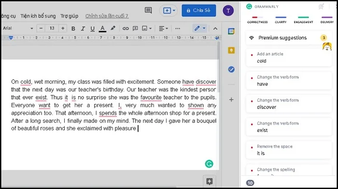Click the gray 10 alerts counter badge
The height and width of the screenshot is (189, 338).
click(250, 183)
